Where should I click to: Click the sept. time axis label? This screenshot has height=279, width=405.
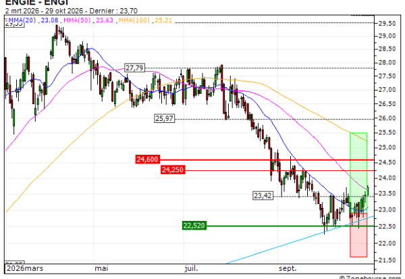coord(288,268)
